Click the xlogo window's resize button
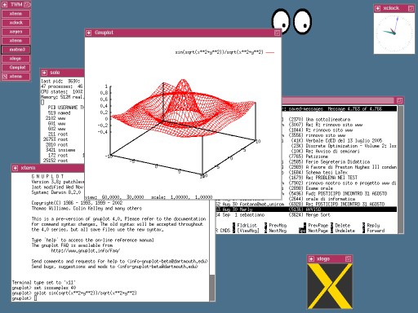 [x=348, y=259]
